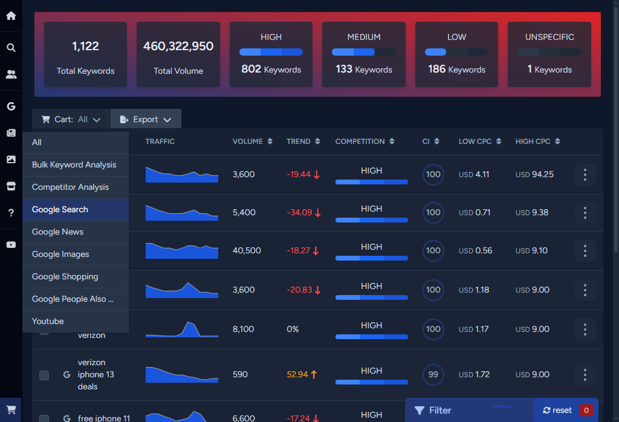
Task: Click the competition bar in the 8,100 volume row
Action: coord(372,337)
